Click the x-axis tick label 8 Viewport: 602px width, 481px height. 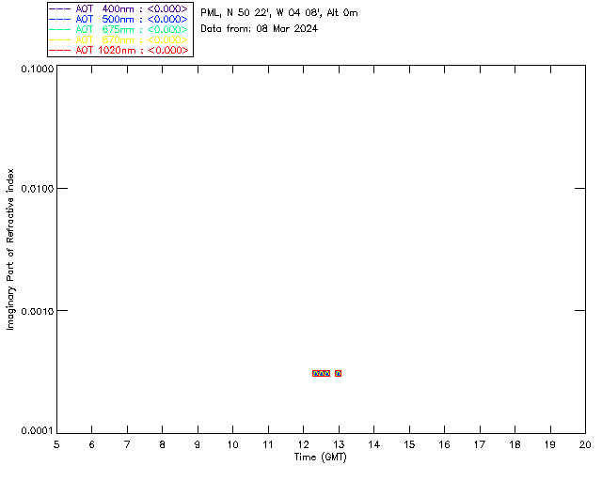click(x=163, y=444)
